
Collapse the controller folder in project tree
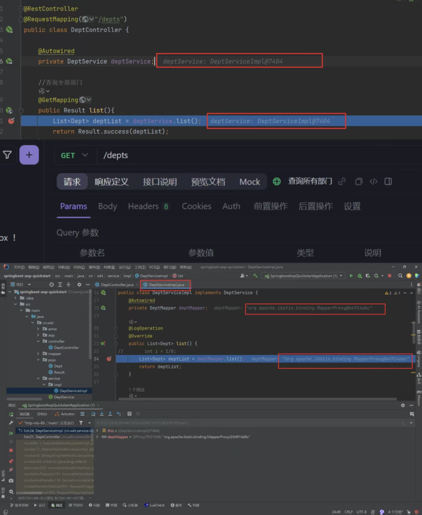point(38,341)
